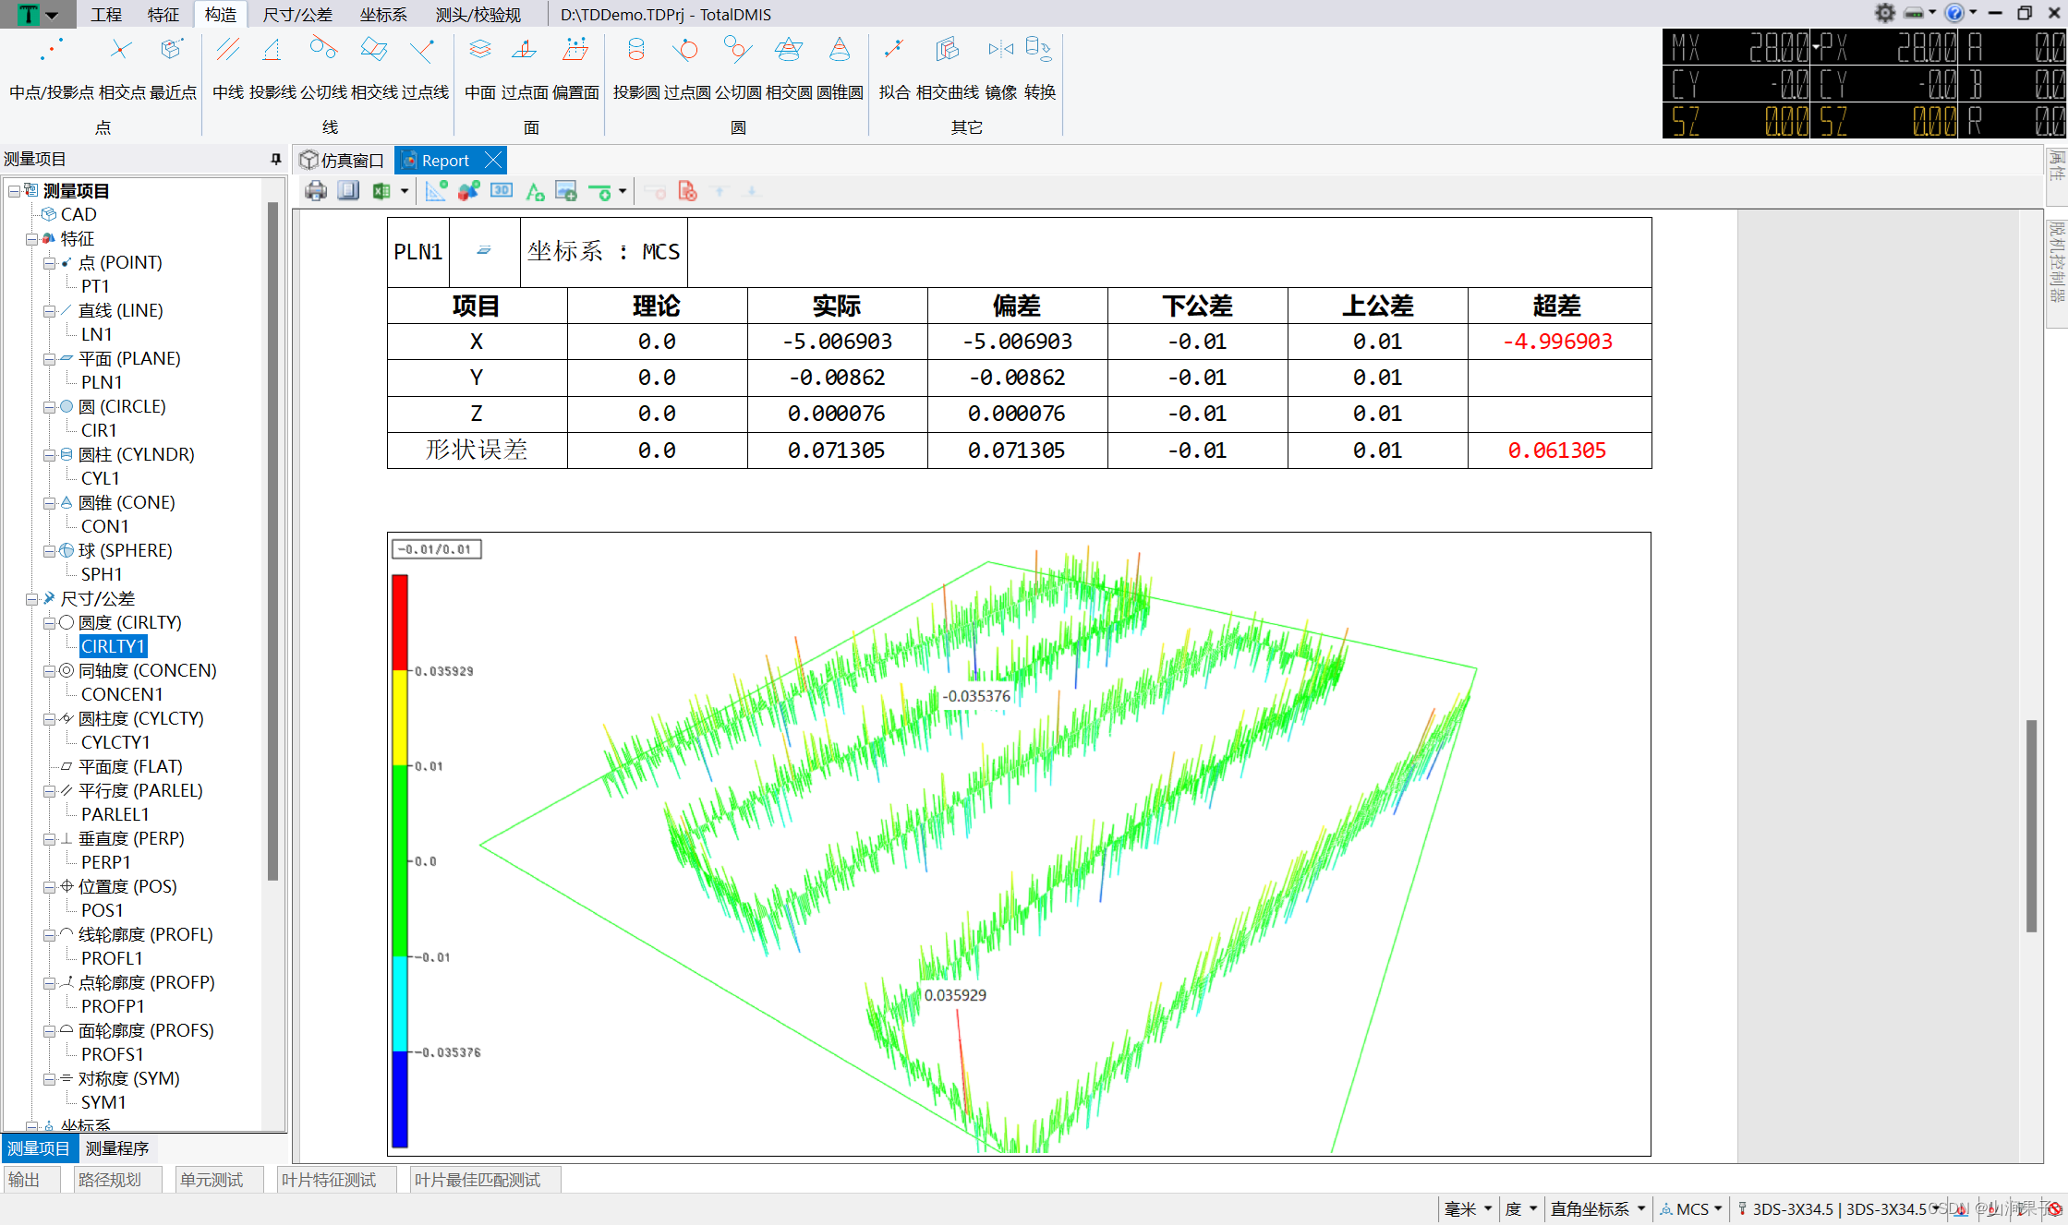Click the 拟合 fit tool

[893, 65]
